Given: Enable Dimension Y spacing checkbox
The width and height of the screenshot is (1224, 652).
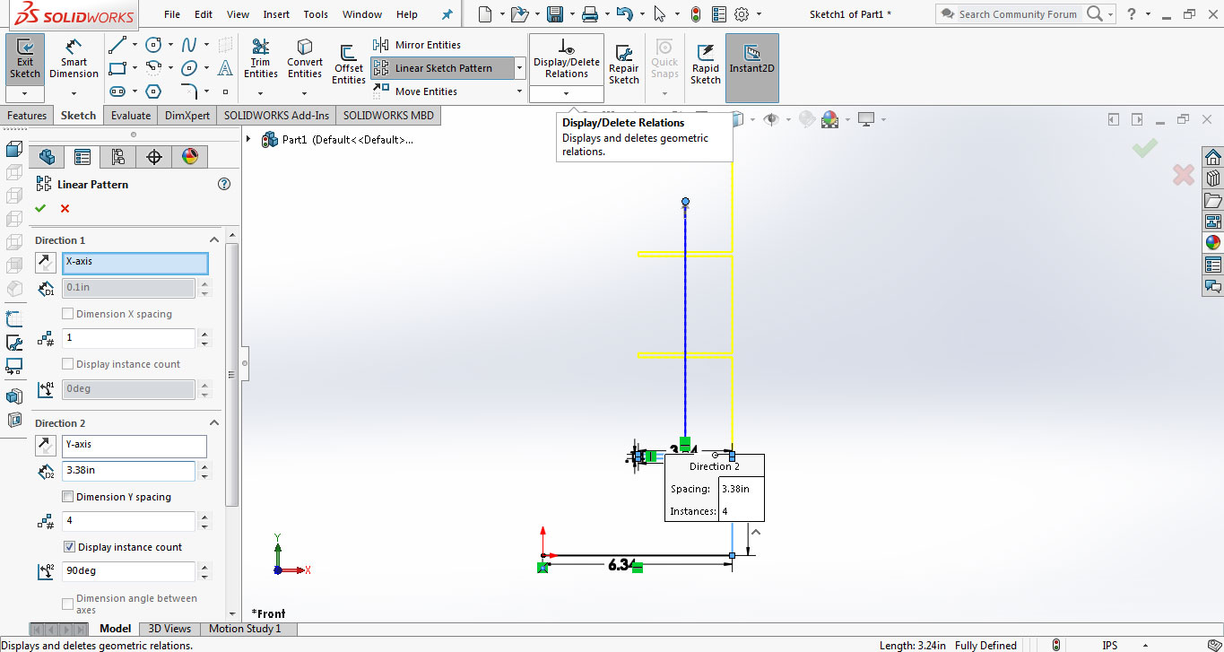Looking at the screenshot, I should click(x=68, y=497).
